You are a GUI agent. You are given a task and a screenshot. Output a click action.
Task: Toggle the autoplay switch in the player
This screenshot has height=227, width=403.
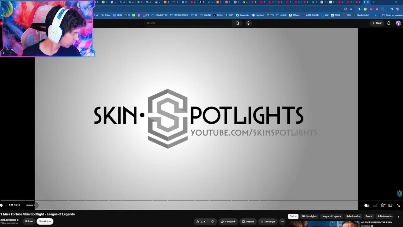tap(367, 205)
